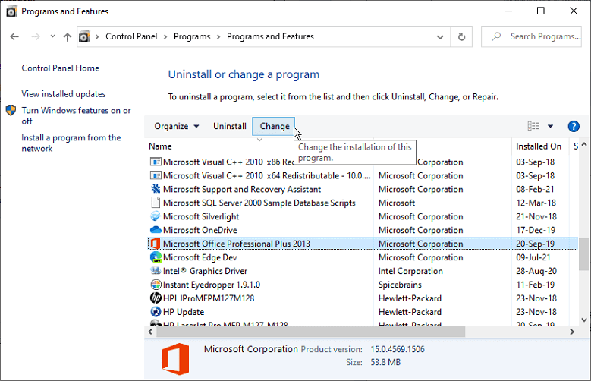Click the product version 15.0.4569.1506 value
This screenshot has width=591, height=381.
[398, 349]
